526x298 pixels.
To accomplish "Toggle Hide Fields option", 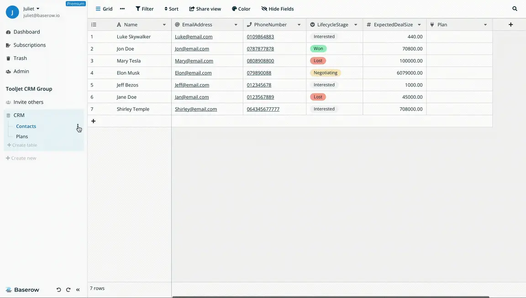I will 277,9.
